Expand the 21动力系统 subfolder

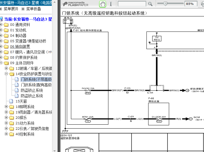(x=6, y=123)
